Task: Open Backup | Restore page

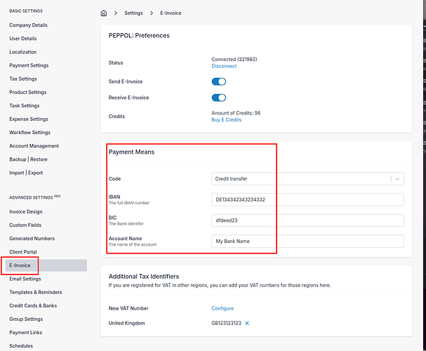Action: (28, 159)
